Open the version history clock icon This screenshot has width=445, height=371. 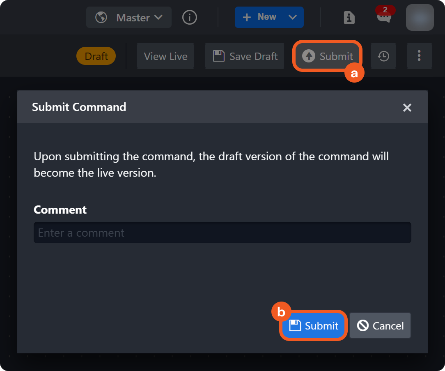tap(383, 56)
